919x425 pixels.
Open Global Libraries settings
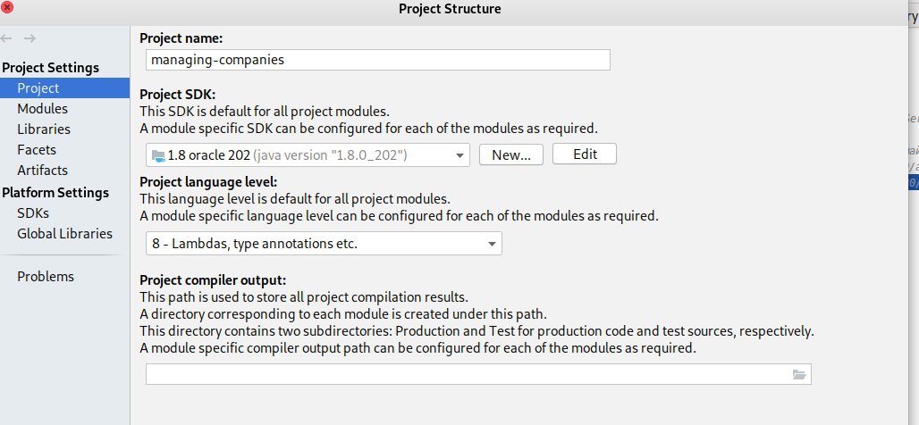[x=64, y=234]
